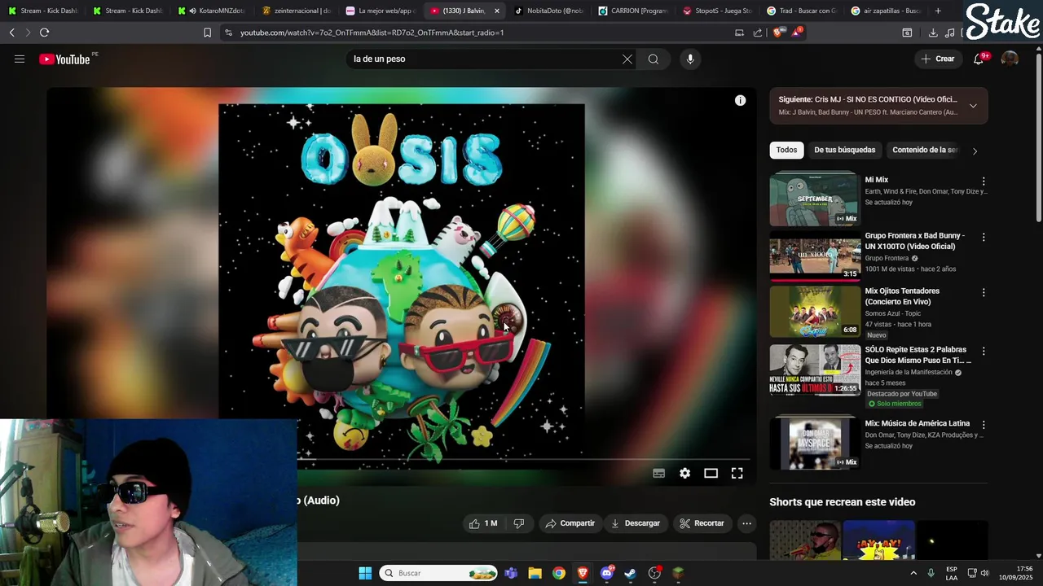Click the Crear button
The image size is (1043, 586).
(x=938, y=59)
